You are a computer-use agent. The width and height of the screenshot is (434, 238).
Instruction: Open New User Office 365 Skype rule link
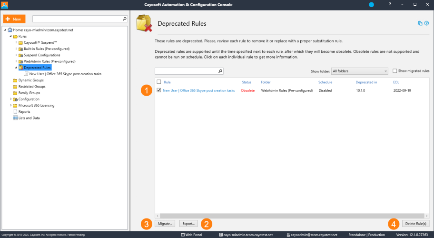point(199,90)
